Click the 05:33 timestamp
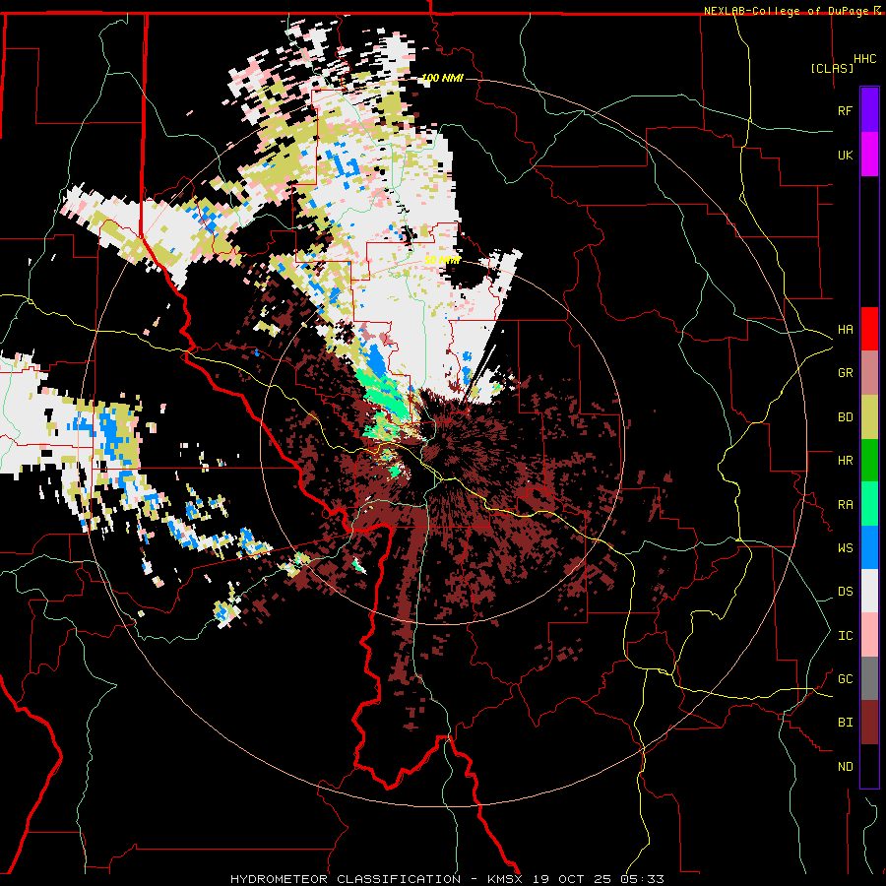 click(x=643, y=879)
